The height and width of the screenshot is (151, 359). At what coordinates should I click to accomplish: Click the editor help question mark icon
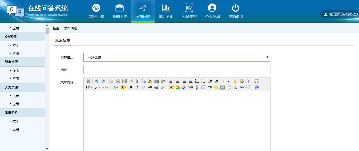pos(257,87)
